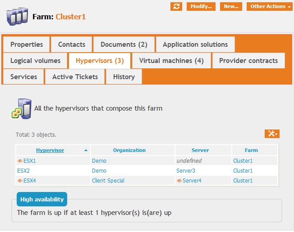Select the Documents (2) tab
The image size is (294, 232).
coord(124,45)
